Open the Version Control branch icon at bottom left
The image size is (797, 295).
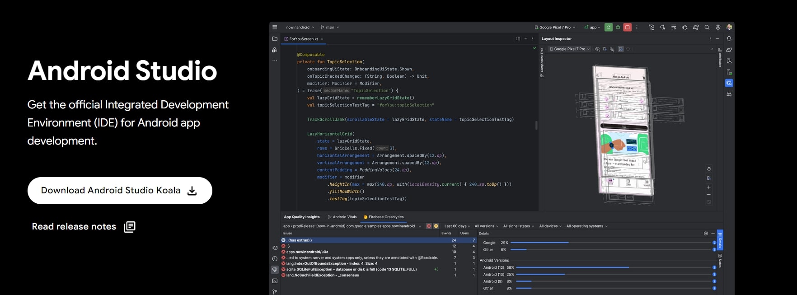(275, 291)
